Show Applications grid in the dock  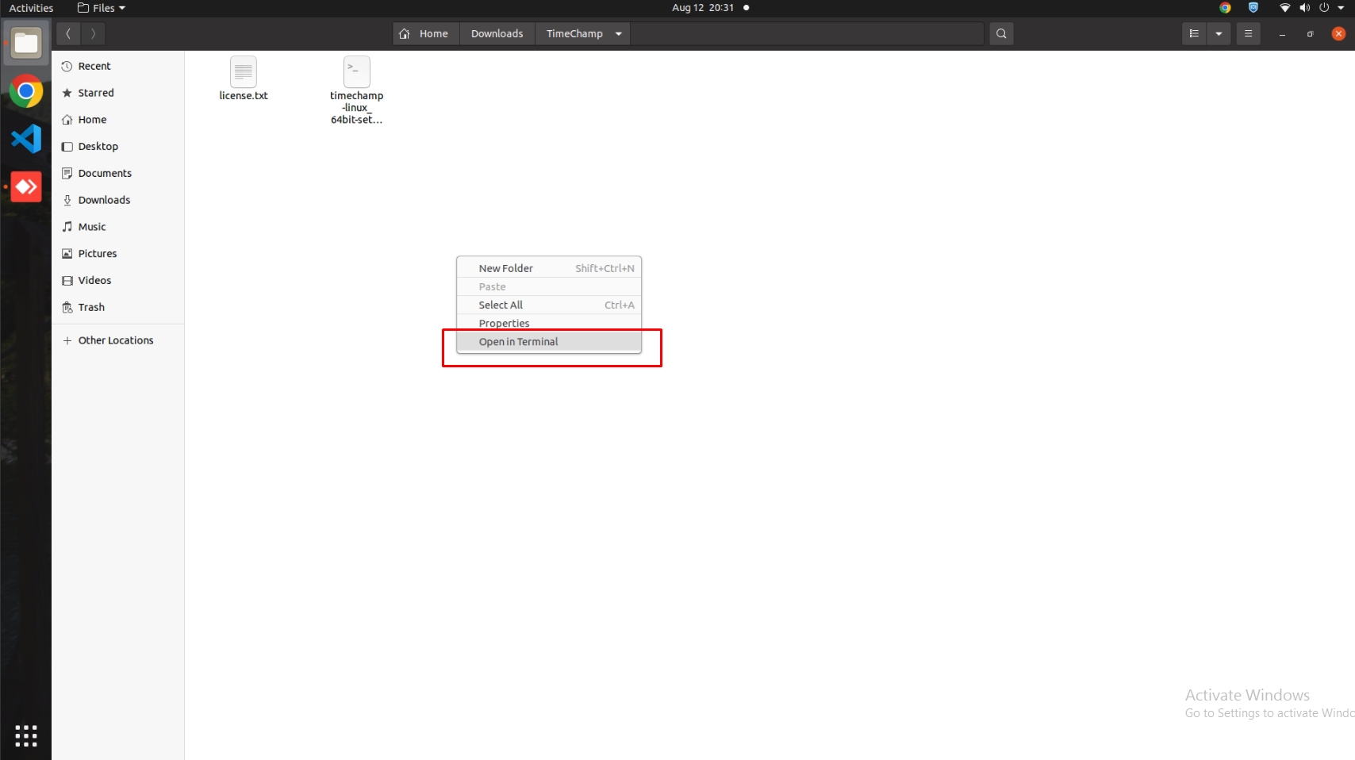point(26,735)
